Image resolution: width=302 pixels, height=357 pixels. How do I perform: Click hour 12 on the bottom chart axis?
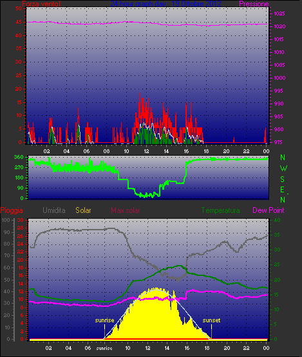click(x=147, y=348)
